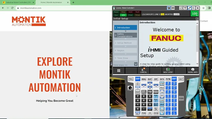This screenshot has width=212, height=119.
Task: Click the NEXT STEP softkey
Action: coord(168,71)
